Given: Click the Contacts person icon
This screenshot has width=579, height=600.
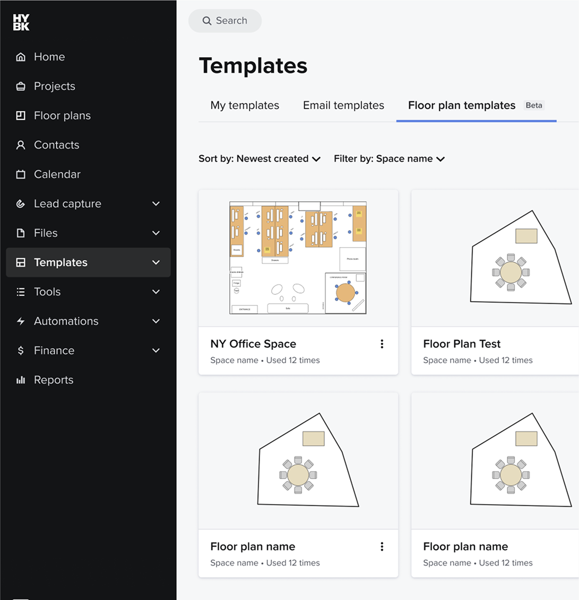Looking at the screenshot, I should click(x=21, y=145).
